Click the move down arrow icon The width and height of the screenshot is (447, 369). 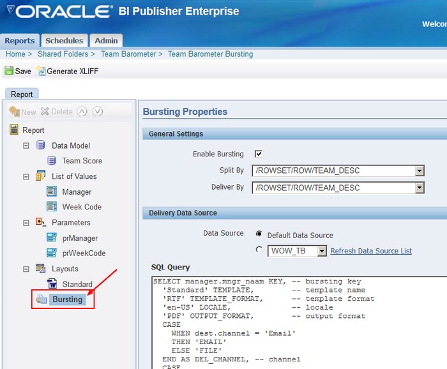97,111
